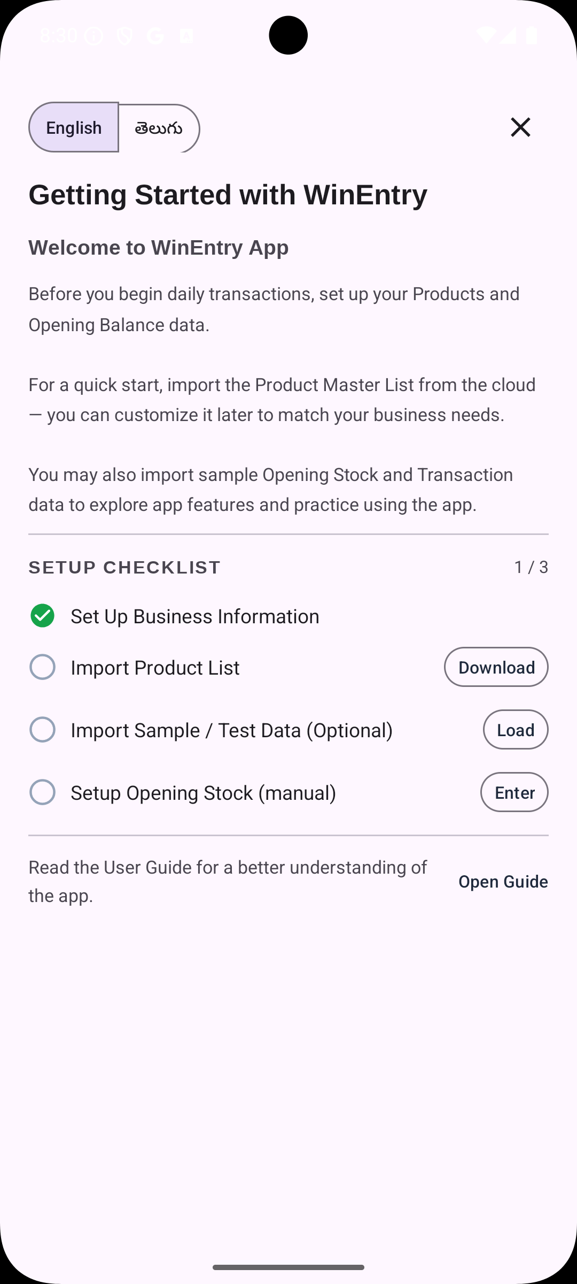Tap the letter A status bar icon

186,36
